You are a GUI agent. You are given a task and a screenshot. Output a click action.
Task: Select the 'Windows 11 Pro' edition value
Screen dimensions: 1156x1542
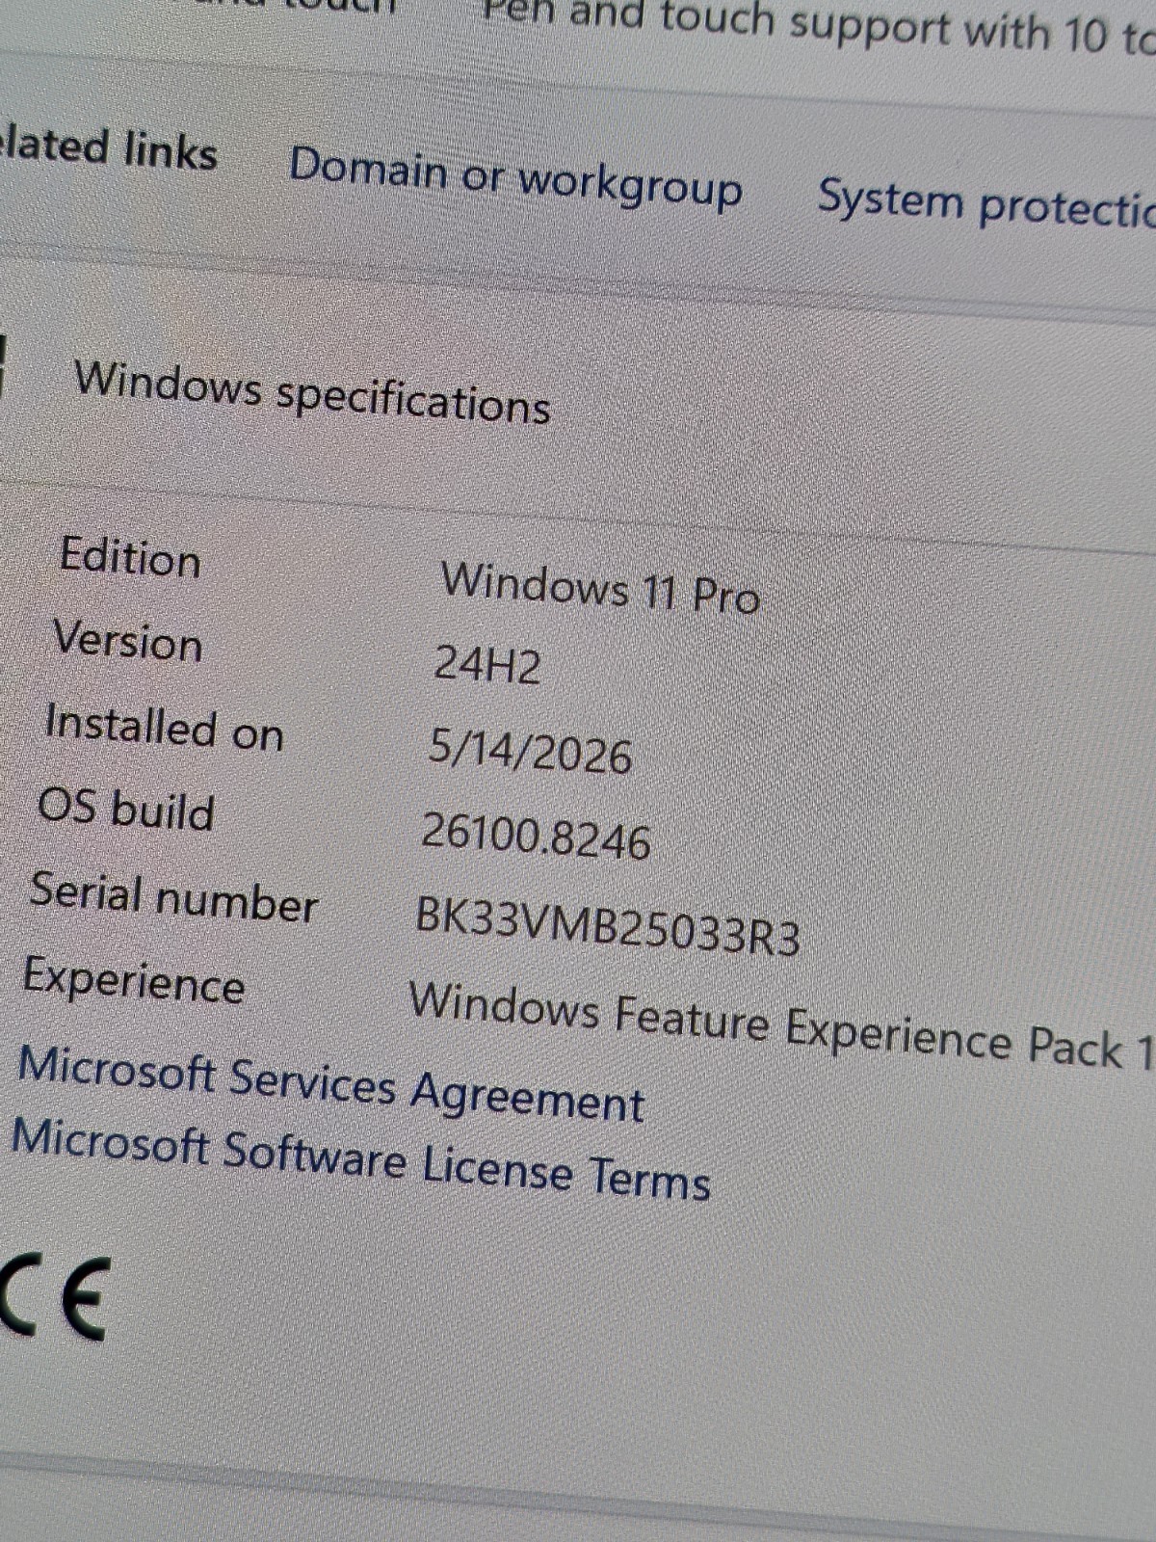coord(600,587)
